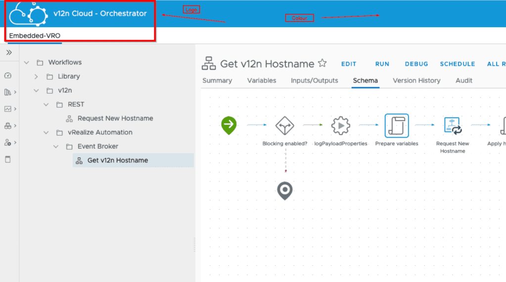Image resolution: width=506 pixels, height=282 pixels.
Task: Click the SCHEDULE button
Action: (458, 64)
